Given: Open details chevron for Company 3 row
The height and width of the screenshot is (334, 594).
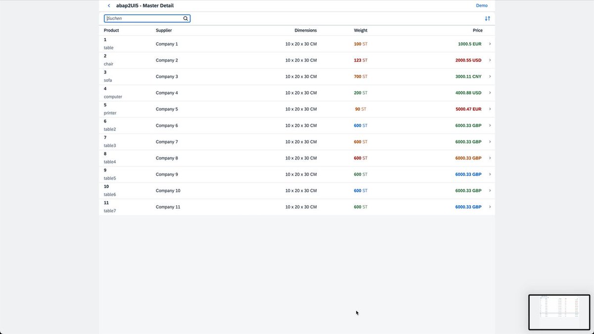Looking at the screenshot, I should coord(490,77).
